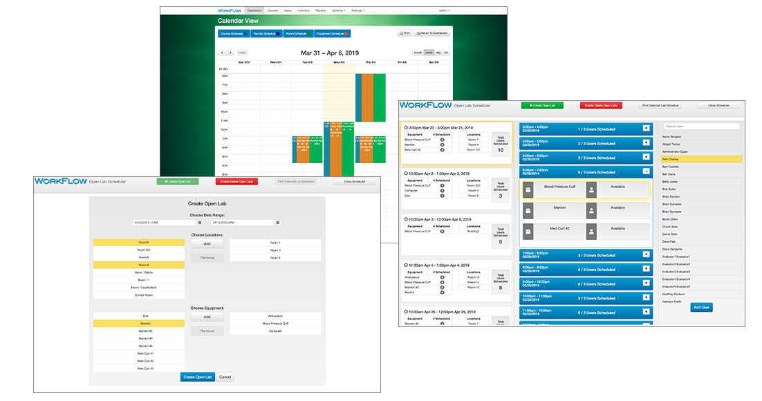Expand the 10:00pm - 11:00pm time slot
The image size is (762, 401).
tap(646, 297)
